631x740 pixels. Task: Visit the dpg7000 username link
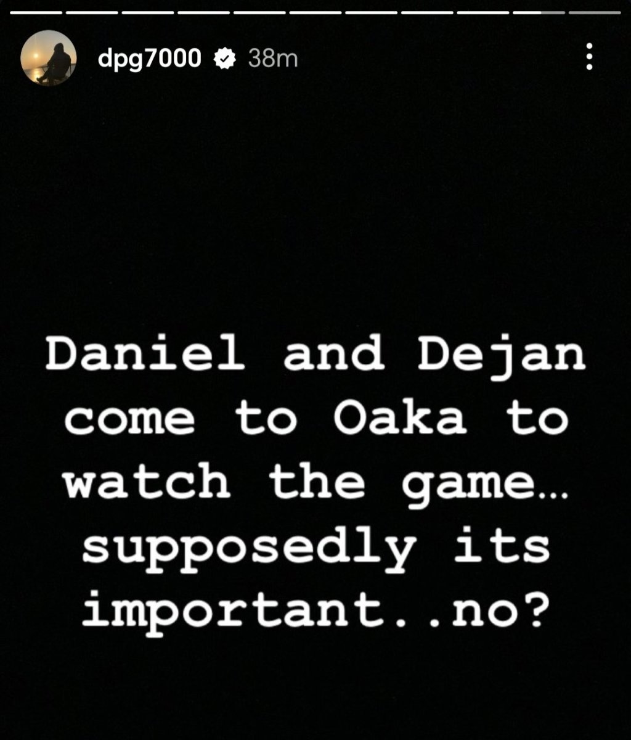pos(150,59)
